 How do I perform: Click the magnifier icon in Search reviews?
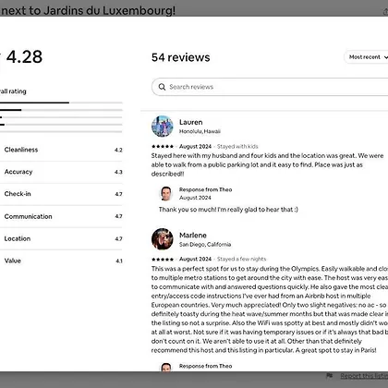(x=162, y=87)
